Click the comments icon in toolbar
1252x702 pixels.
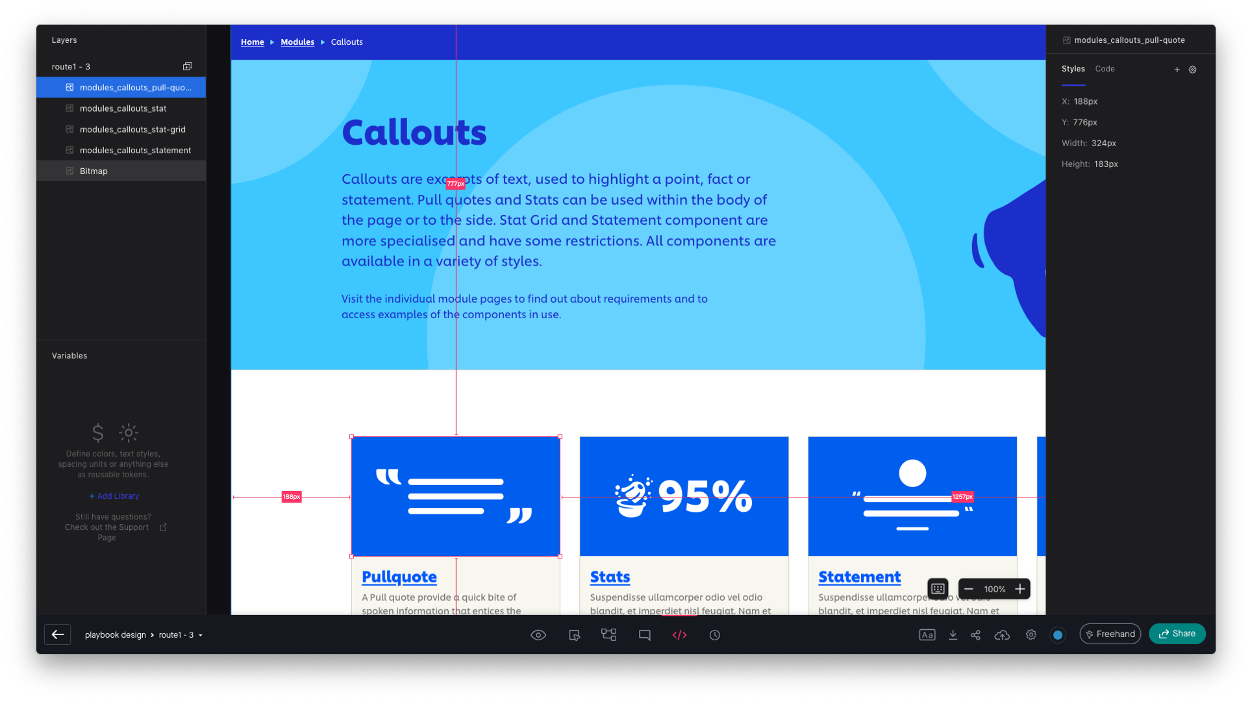click(644, 634)
